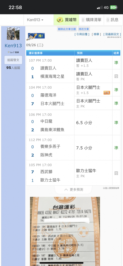
Task: Click the 推! baseball mascot icon
Action: 36,36
